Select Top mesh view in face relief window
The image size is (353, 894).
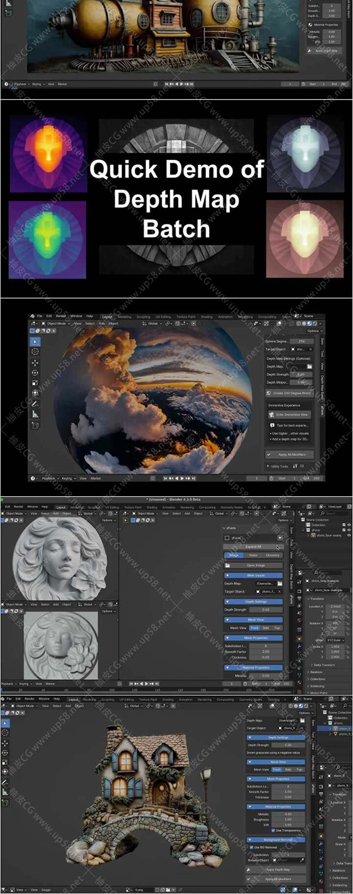(x=277, y=628)
